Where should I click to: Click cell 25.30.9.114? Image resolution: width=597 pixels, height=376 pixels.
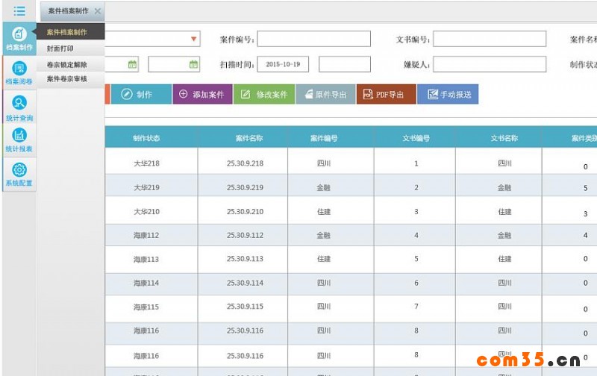point(245,283)
